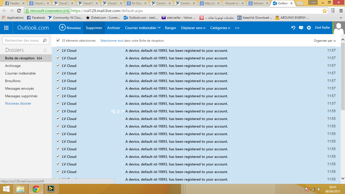Open more commands ellipsis in toolbar
The width and height of the screenshot is (345, 194).
click(237, 28)
